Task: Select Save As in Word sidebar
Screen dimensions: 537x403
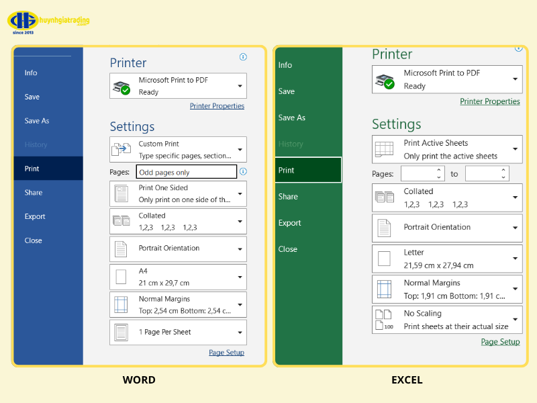Action: coord(37,121)
